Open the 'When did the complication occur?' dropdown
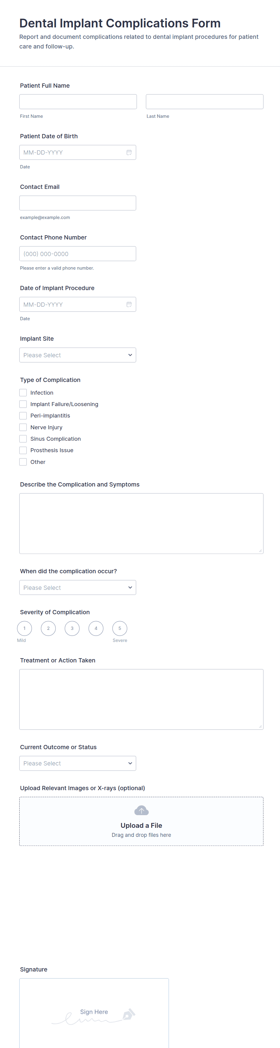 78,587
